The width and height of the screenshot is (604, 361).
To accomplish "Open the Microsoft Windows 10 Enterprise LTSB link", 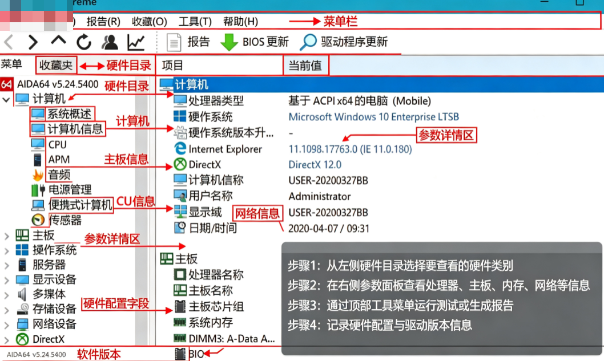I will coord(374,116).
